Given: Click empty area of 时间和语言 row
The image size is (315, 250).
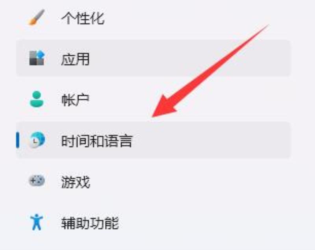Looking at the screenshot, I should [211, 140].
